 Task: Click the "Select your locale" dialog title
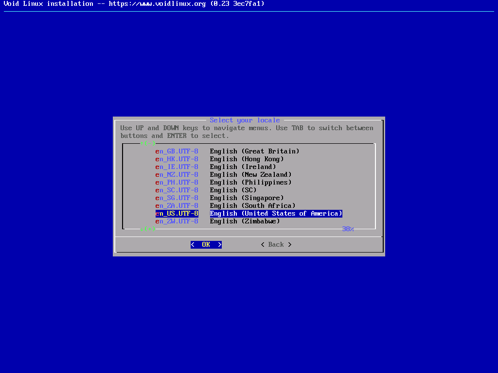point(245,120)
